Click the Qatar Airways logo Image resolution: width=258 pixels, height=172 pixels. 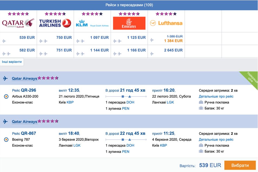[x=18, y=23]
